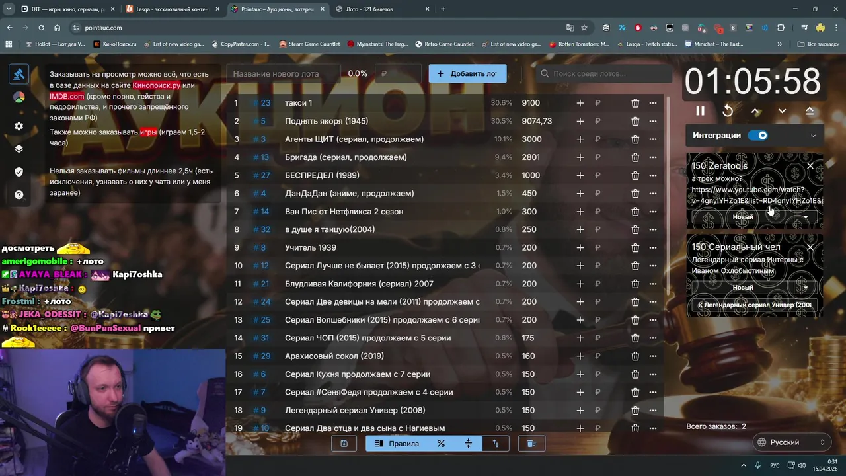Toggle the sort arrows icon in bottom toolbar
Image resolution: width=846 pixels, height=476 pixels.
(x=496, y=444)
